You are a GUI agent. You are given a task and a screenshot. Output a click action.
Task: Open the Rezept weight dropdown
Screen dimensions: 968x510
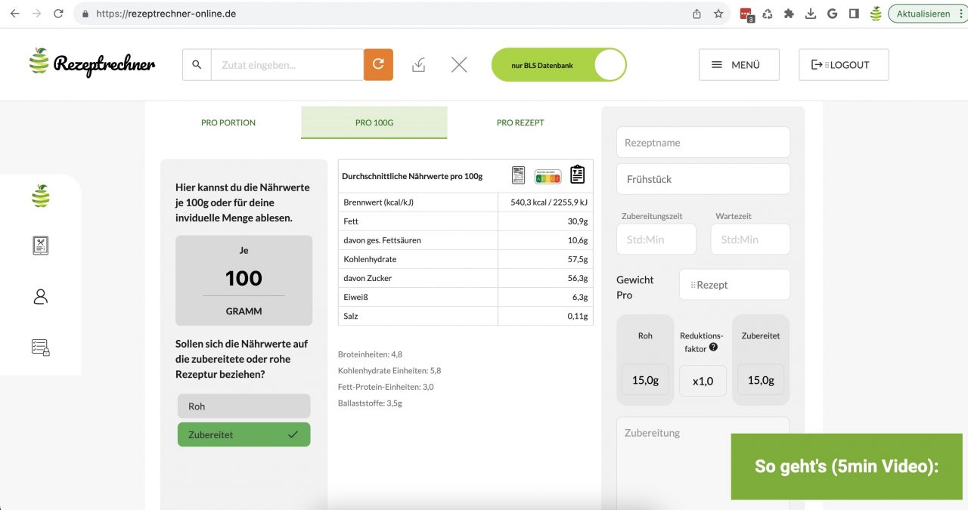point(734,284)
